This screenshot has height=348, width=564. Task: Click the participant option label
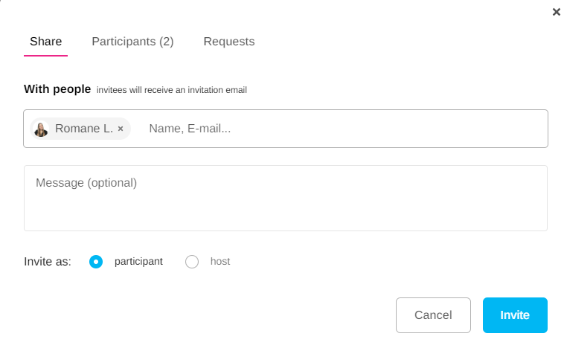click(138, 262)
